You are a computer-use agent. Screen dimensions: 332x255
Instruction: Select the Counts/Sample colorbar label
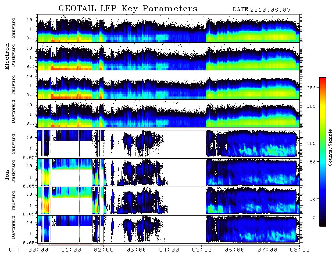coord(330,147)
